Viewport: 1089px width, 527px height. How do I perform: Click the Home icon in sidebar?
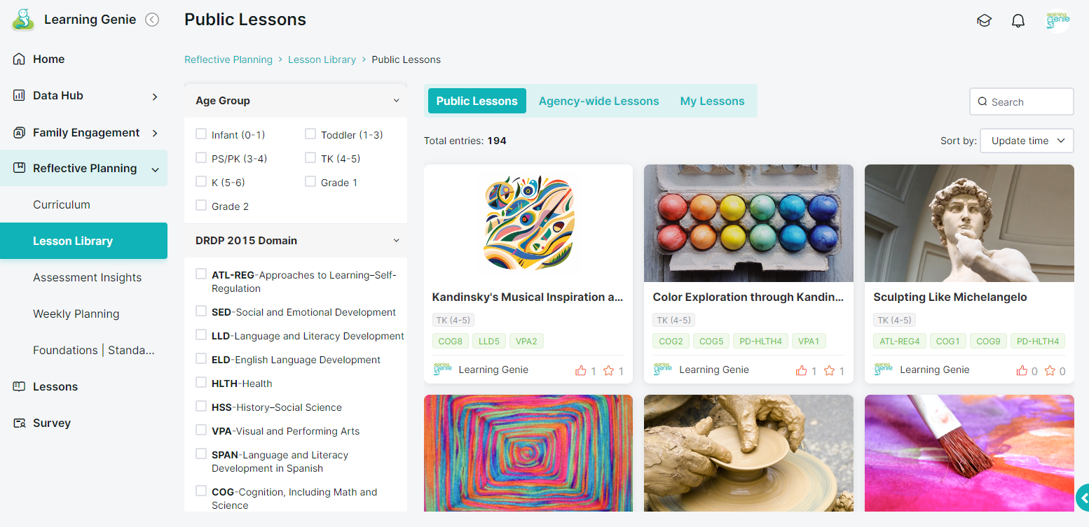click(20, 59)
